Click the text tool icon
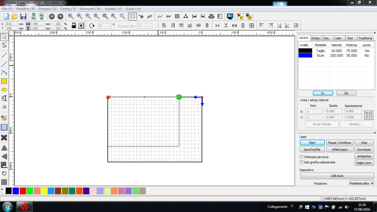This screenshot has height=212, width=377. click(x=4, y=98)
